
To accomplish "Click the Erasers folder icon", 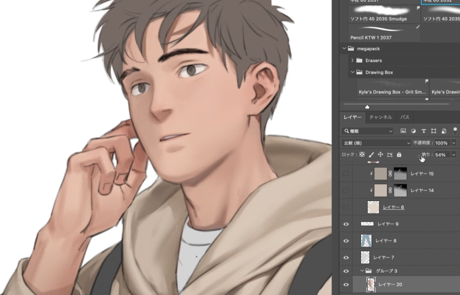I will click(359, 60).
